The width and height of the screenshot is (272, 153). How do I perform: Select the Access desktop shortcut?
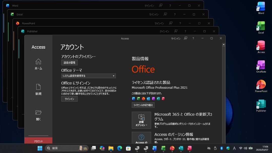(x=261, y=47)
